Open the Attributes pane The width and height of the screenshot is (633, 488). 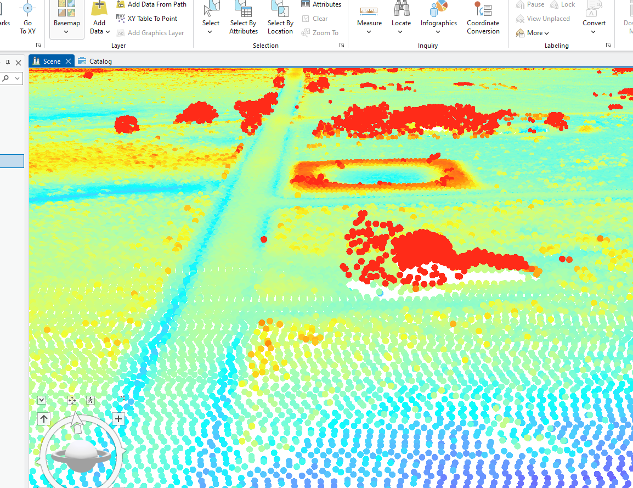coord(321,4)
